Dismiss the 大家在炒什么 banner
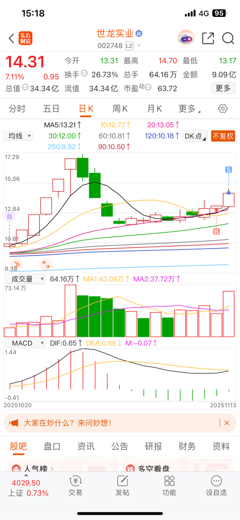240x520 pixels. pyautogui.click(x=227, y=423)
